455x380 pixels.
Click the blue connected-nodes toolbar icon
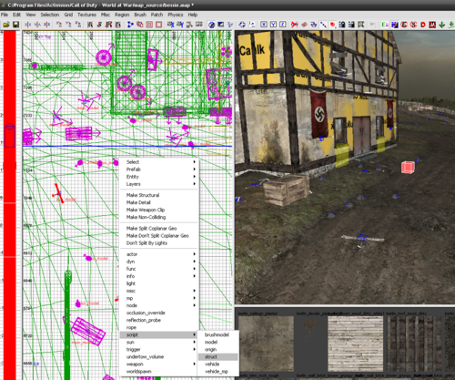pyautogui.click(x=130, y=25)
